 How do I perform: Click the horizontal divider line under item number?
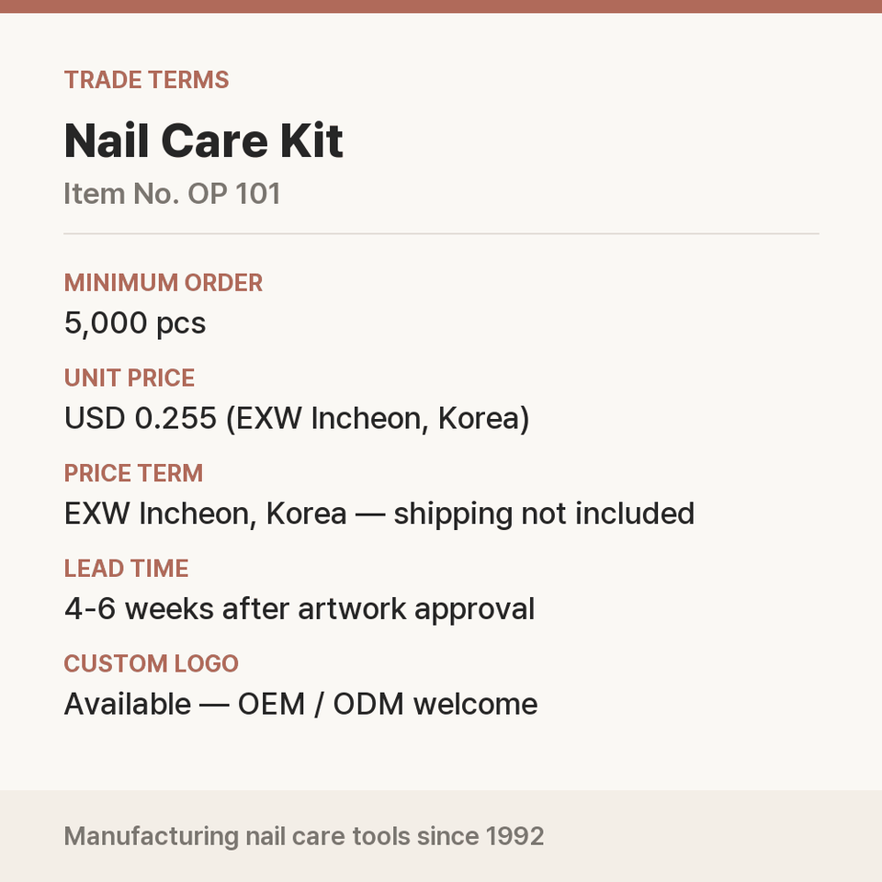441,233
